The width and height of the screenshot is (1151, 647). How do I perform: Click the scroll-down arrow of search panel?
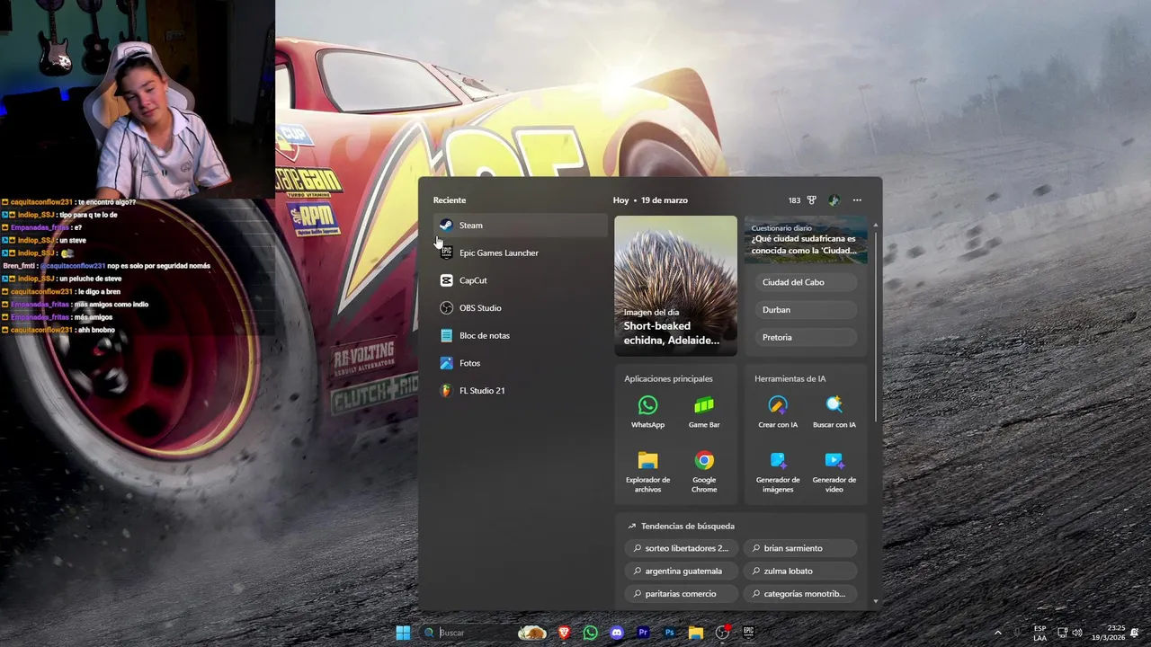(876, 601)
